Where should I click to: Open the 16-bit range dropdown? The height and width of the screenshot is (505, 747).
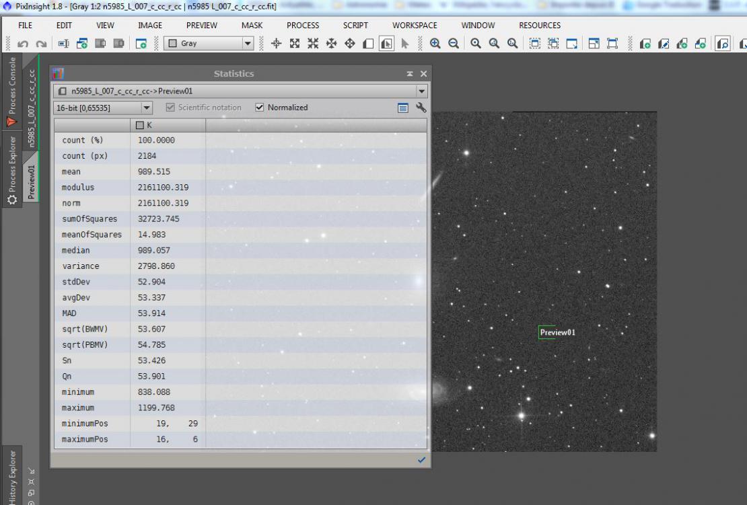(147, 108)
